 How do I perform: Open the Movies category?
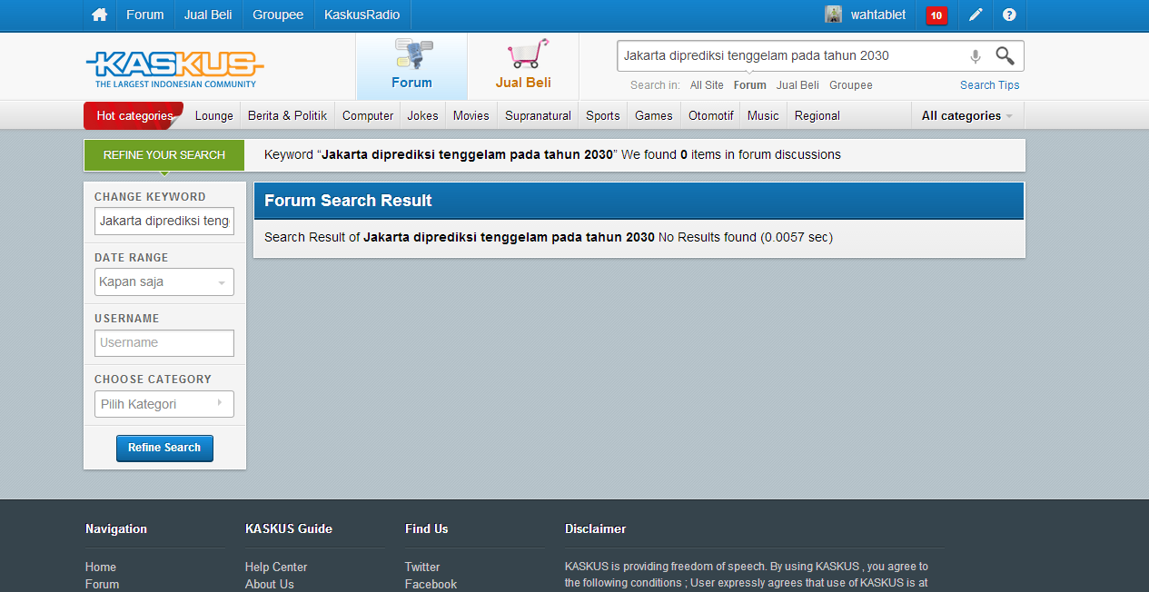pos(471,116)
